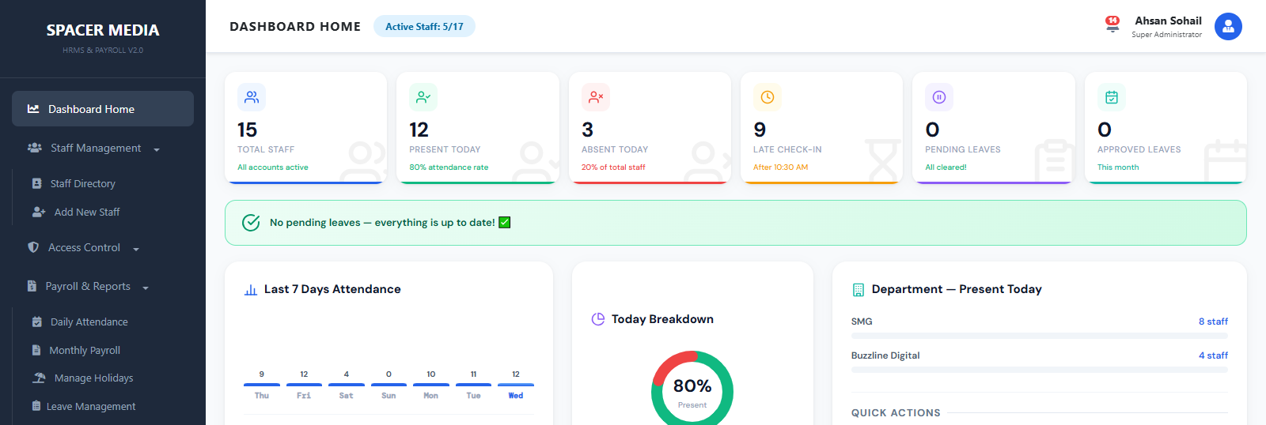Viewport: 1266px width, 425px height.
Task: Click the 80% Present donut chart
Action: click(x=692, y=388)
